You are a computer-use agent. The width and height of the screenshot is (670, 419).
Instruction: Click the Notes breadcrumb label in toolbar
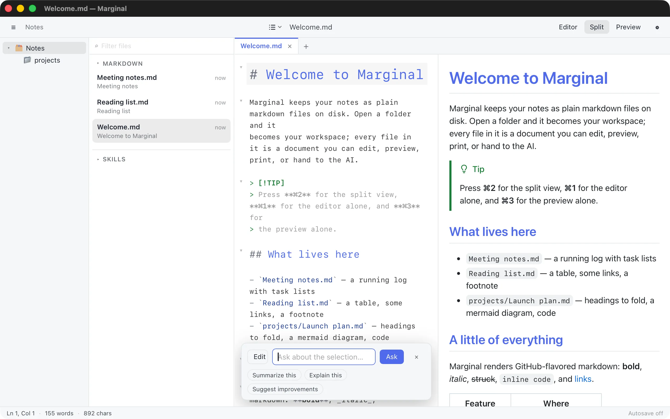[34, 27]
